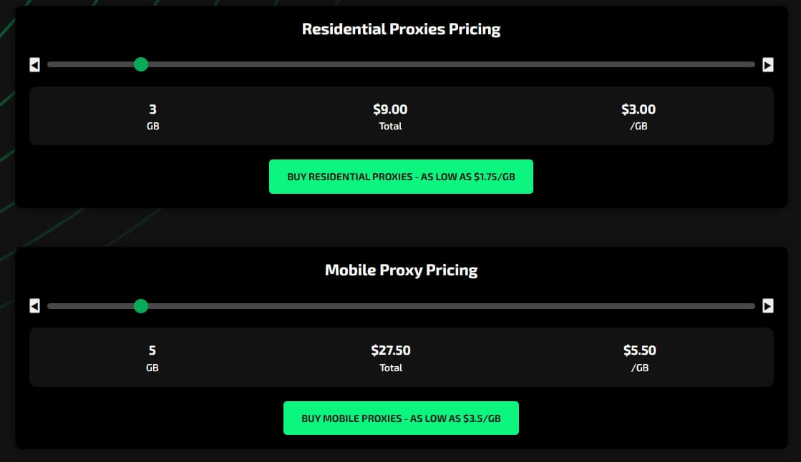This screenshot has width=801, height=462.
Task: Click the residential pricing summary box
Action: (272, 117)
